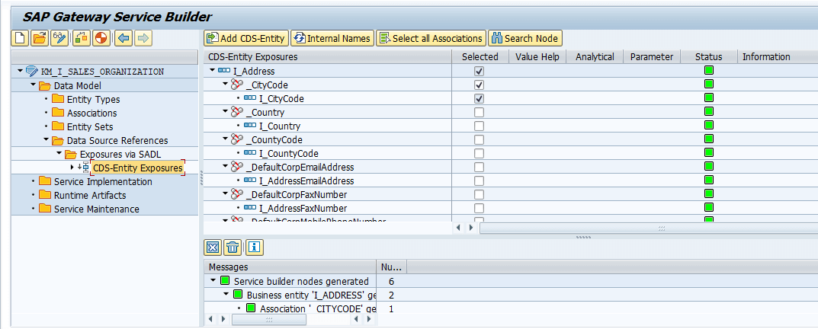
Task: Click the blue information icon
Action: 254,248
